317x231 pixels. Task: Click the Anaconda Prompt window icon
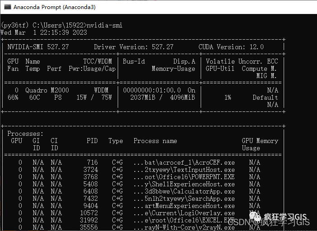(8, 7)
